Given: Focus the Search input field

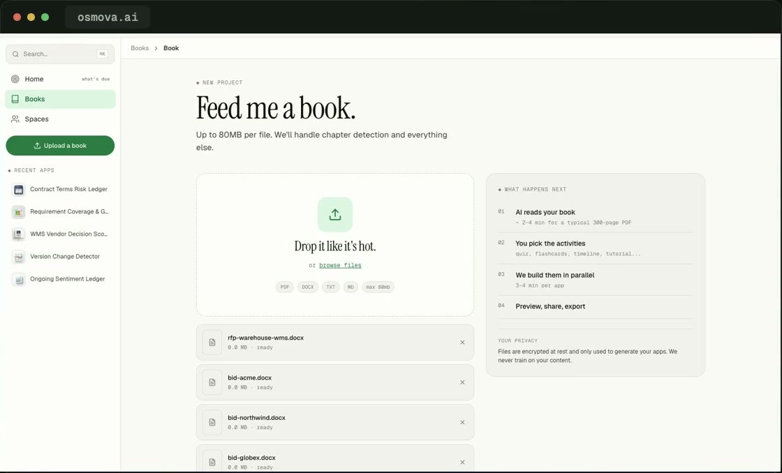Looking at the screenshot, I should pos(60,54).
